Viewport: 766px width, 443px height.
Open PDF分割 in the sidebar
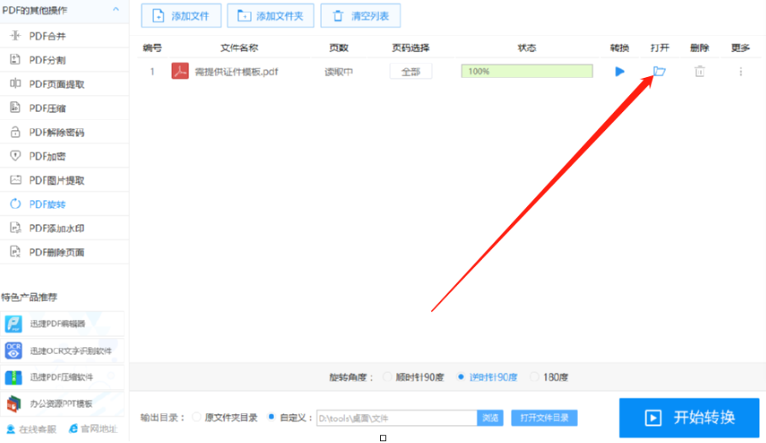click(x=64, y=60)
